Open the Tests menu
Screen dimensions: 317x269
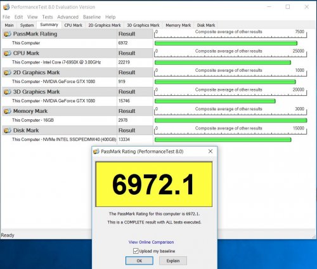point(48,17)
